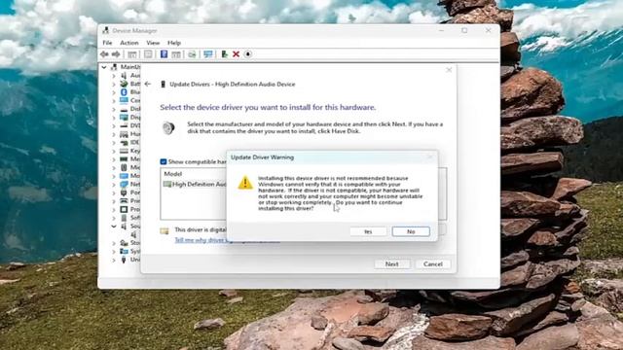Click the Display adapters category icon

(124, 118)
